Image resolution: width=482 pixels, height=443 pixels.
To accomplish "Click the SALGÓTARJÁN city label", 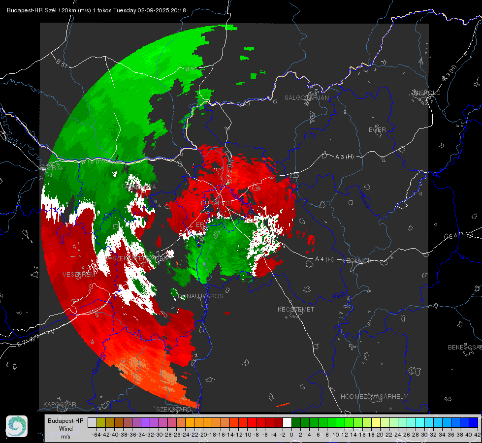I will tap(306, 98).
